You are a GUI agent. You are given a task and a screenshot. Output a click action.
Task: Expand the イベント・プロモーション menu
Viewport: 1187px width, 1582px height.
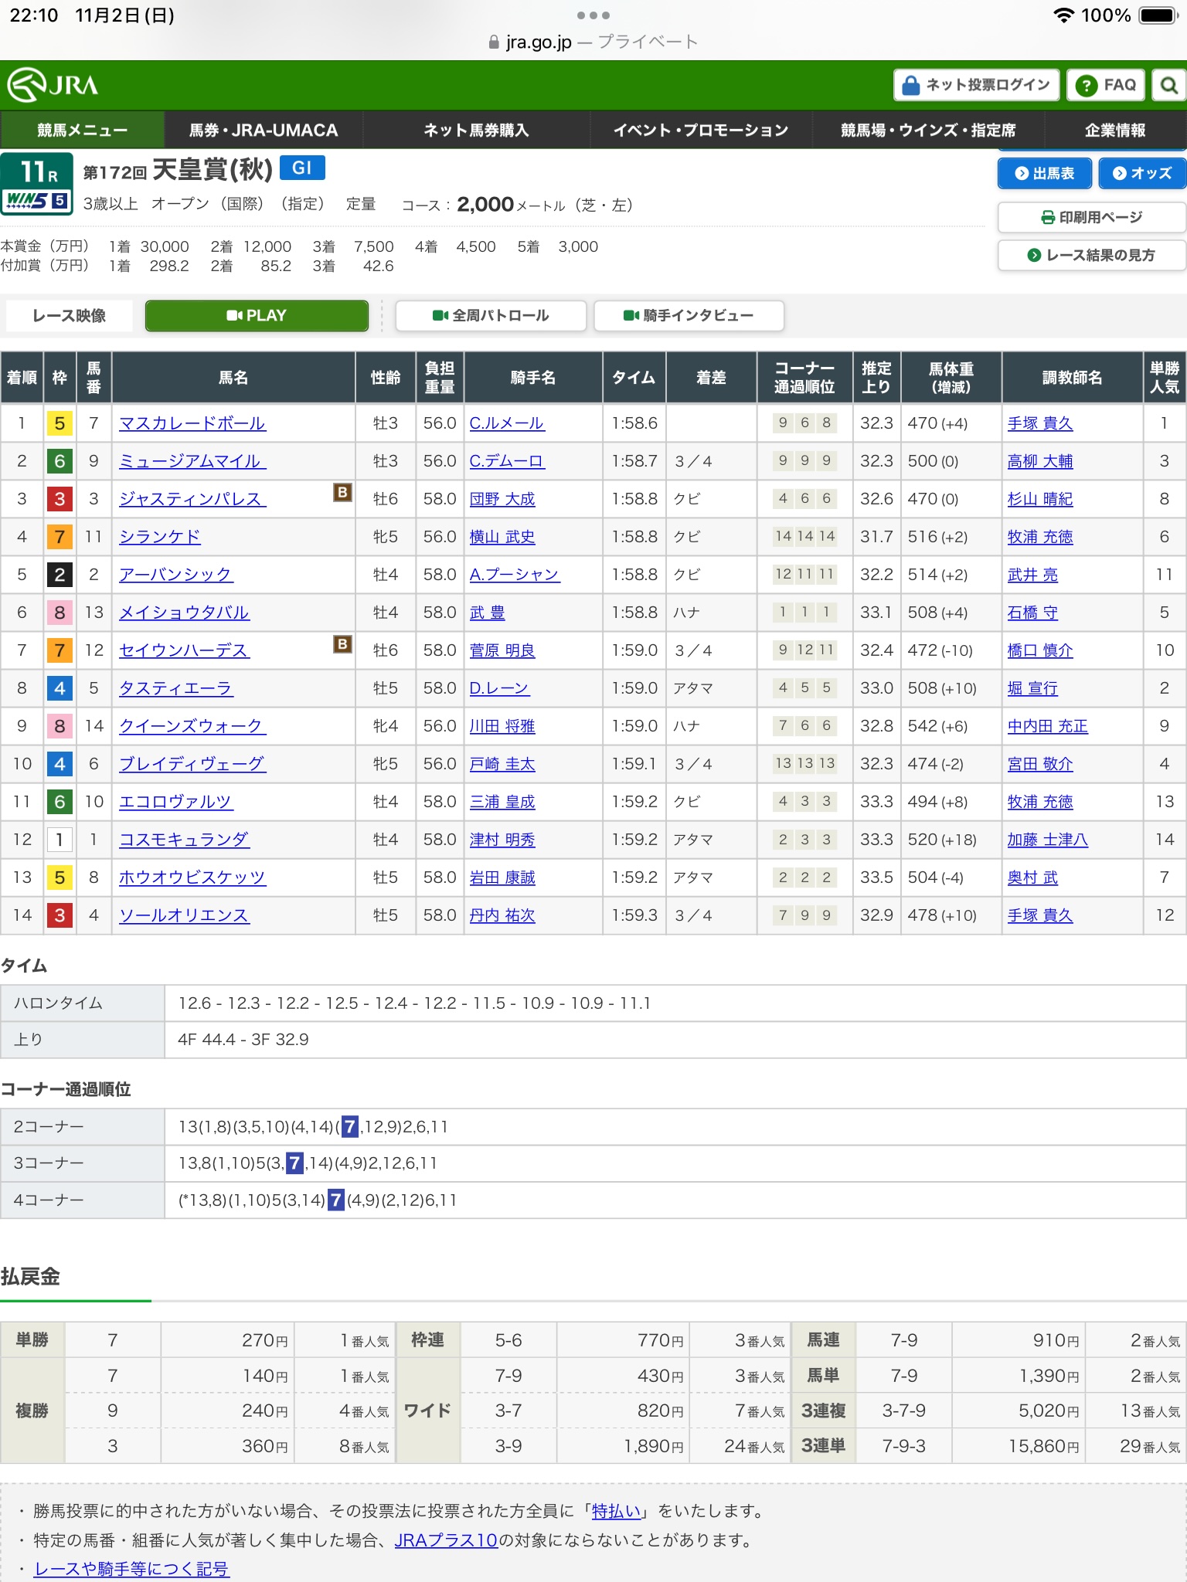click(x=701, y=130)
